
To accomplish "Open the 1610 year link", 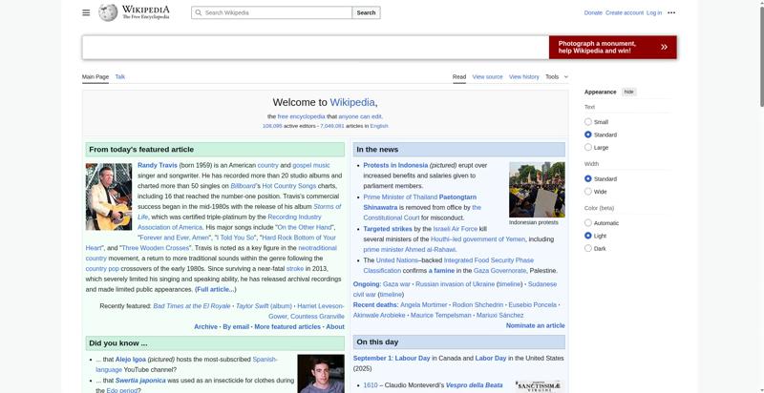I will (x=371, y=385).
